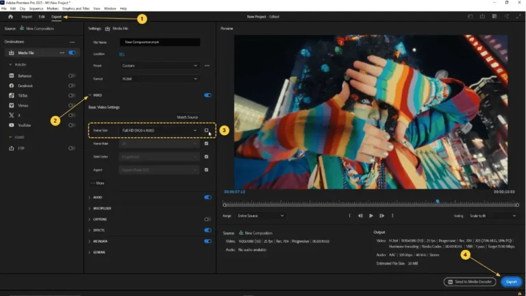
Task: Uncheck the Field Order match source checkbox
Action: [x=206, y=156]
